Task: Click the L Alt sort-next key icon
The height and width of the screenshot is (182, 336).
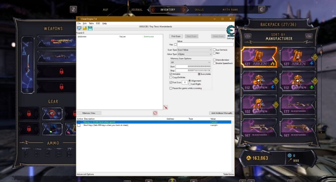Action: pos(309,36)
